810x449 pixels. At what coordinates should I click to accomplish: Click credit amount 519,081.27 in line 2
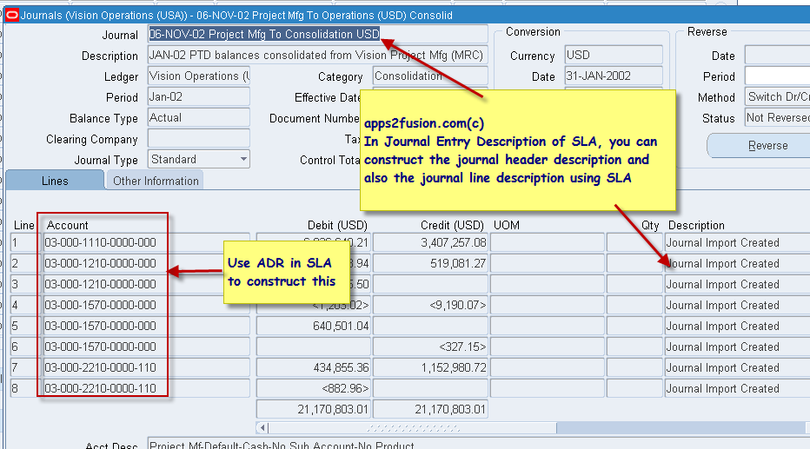(430, 263)
